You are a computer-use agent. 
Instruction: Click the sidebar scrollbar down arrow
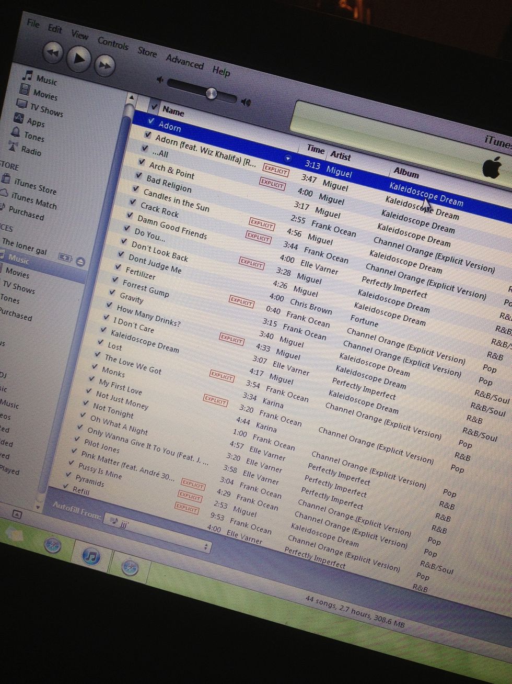coord(38,507)
